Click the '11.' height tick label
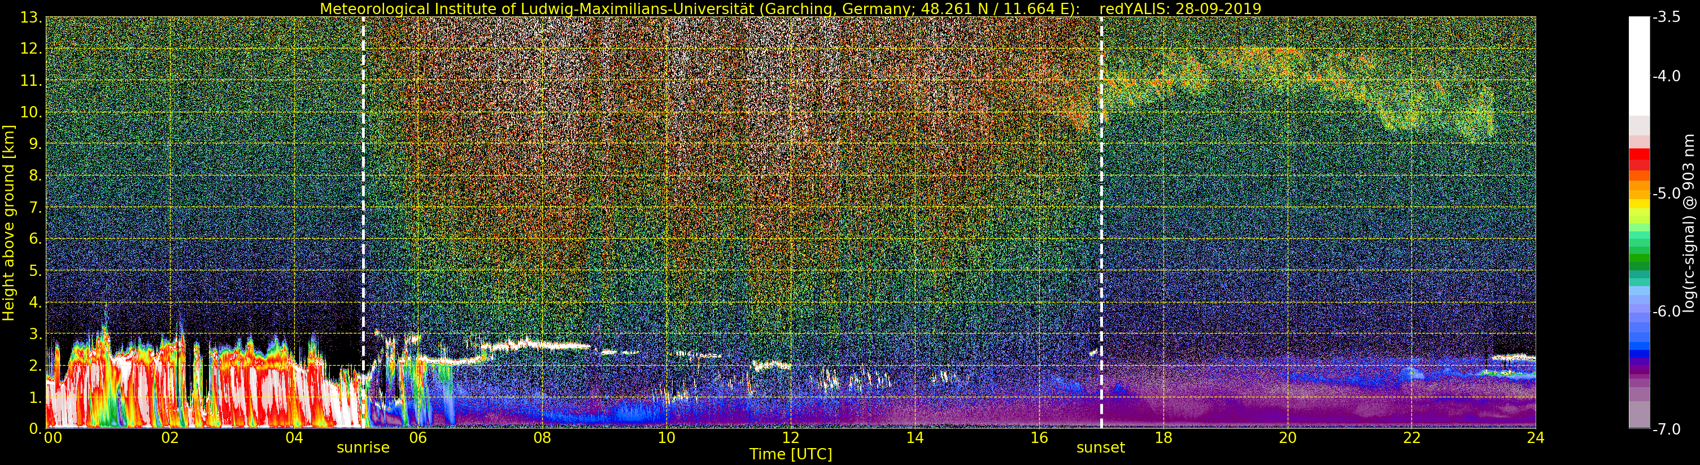The width and height of the screenshot is (1700, 465). tap(31, 81)
